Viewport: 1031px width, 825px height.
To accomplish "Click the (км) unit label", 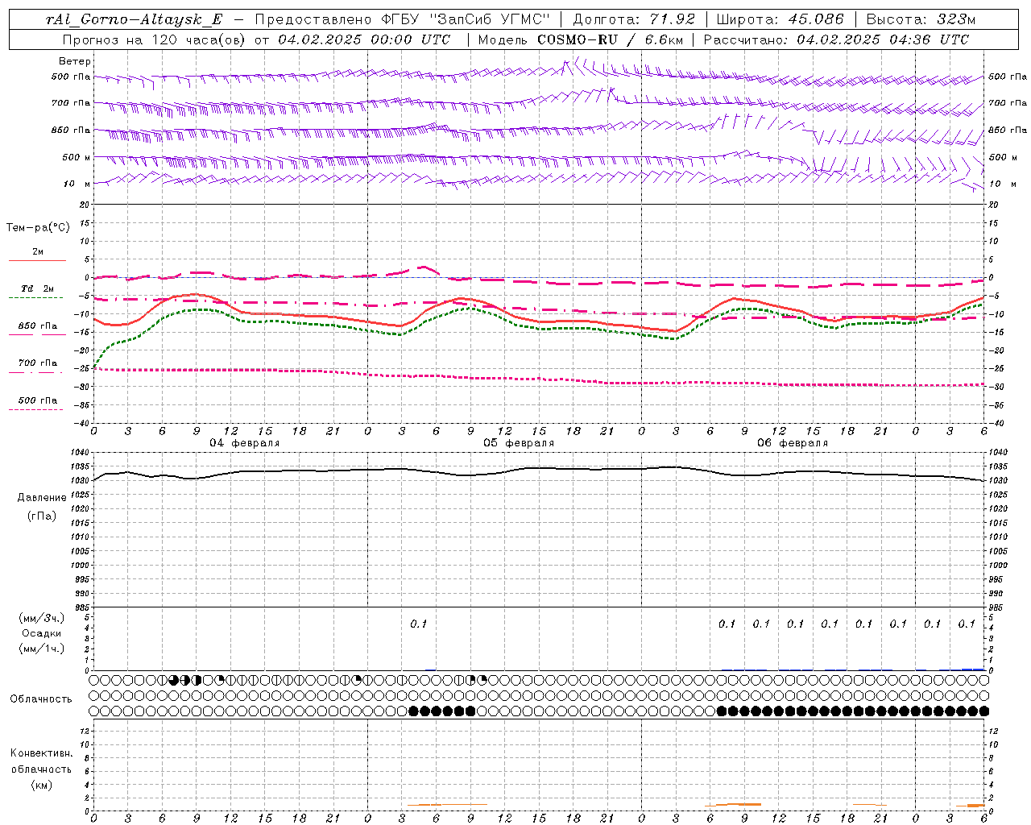I will (x=42, y=784).
